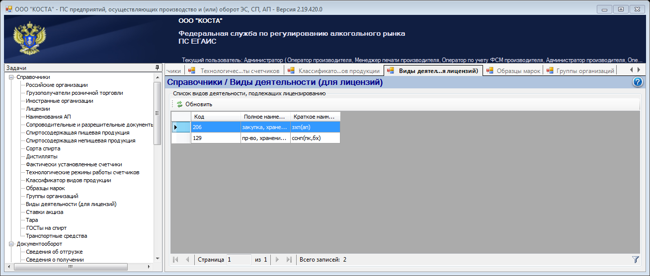Sort by the Код column header
650x276 pixels.
216,117
